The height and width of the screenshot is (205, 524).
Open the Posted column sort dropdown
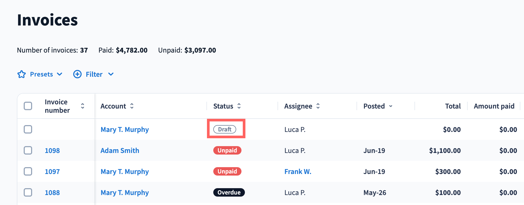(x=391, y=106)
